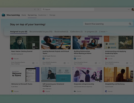Open more options on Leading Remote Projects card
This screenshot has width=134, height=103.
(68, 63)
